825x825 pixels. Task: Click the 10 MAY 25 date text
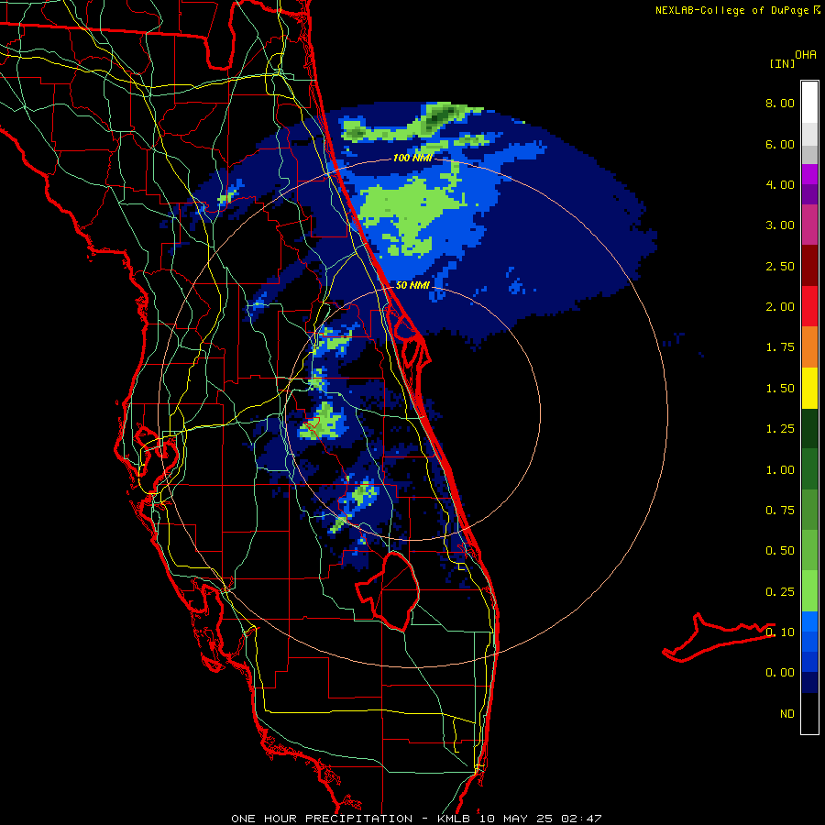(x=515, y=819)
